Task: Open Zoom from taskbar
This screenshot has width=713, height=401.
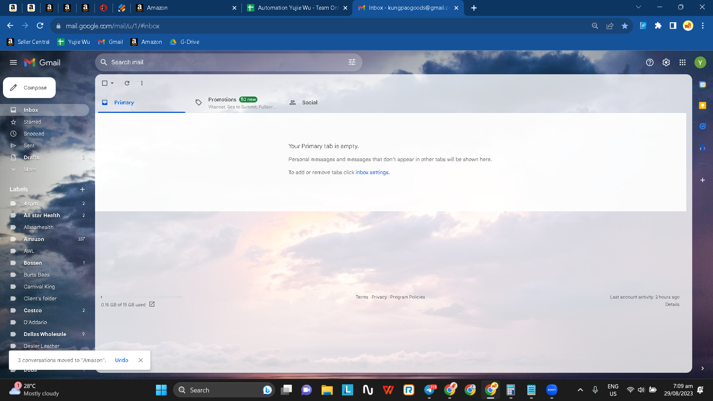Action: click(552, 390)
